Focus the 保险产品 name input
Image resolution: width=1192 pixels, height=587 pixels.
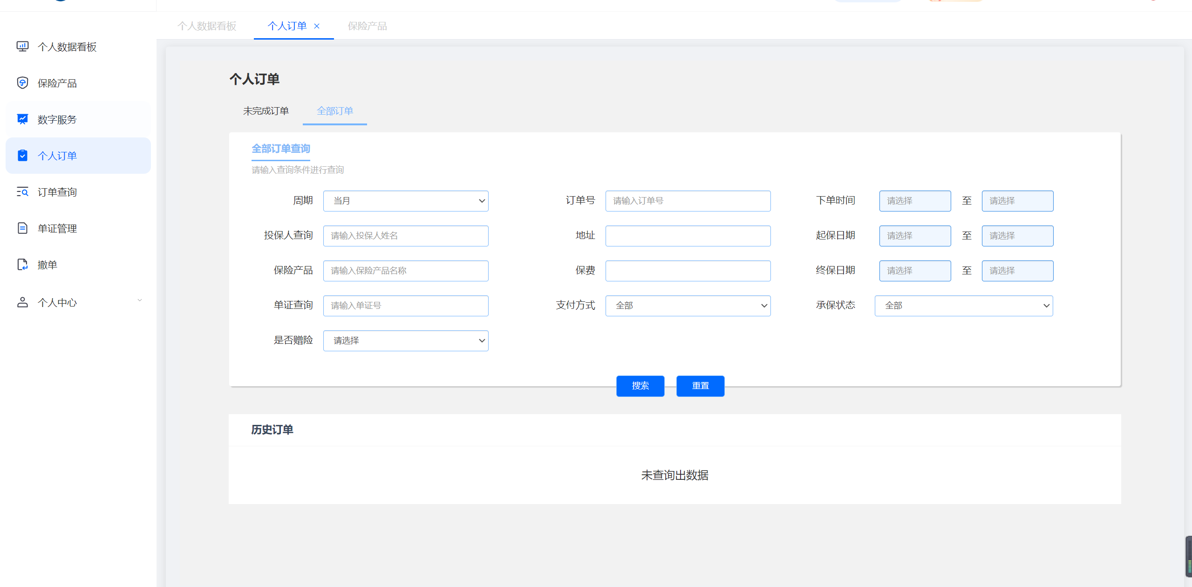click(x=406, y=271)
